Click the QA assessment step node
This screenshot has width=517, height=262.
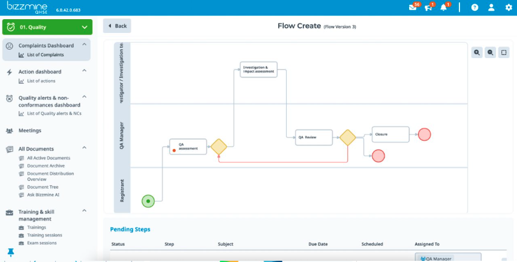(188, 147)
